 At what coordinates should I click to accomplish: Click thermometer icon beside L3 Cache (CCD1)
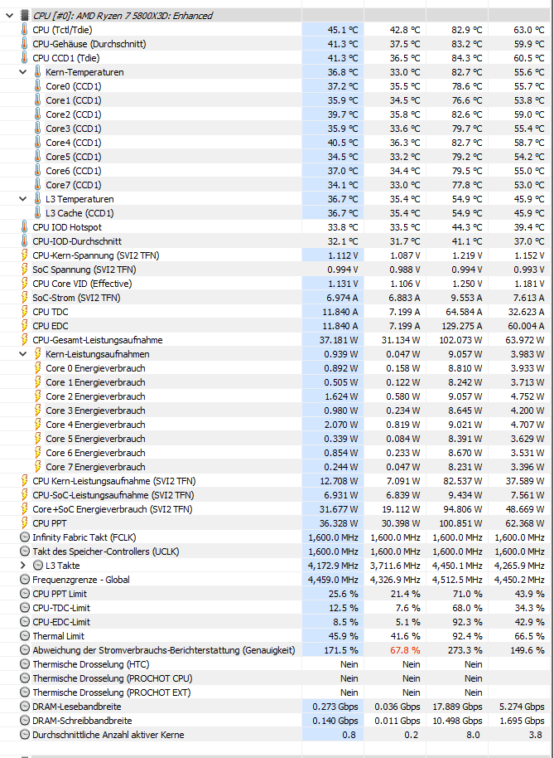coord(37,212)
